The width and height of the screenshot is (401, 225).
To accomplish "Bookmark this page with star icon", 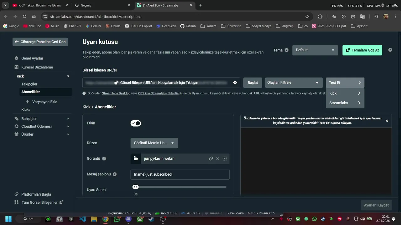I will click(307, 17).
